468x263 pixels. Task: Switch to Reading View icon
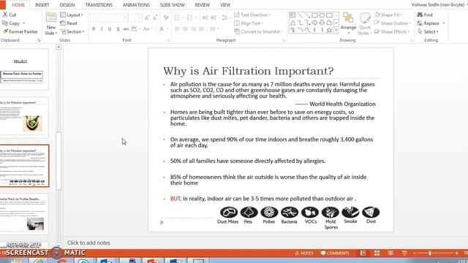[390, 254]
